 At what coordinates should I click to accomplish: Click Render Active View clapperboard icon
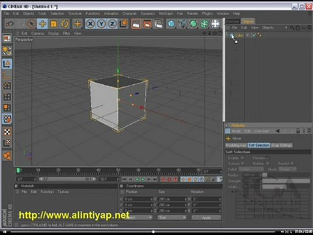tap(136, 23)
